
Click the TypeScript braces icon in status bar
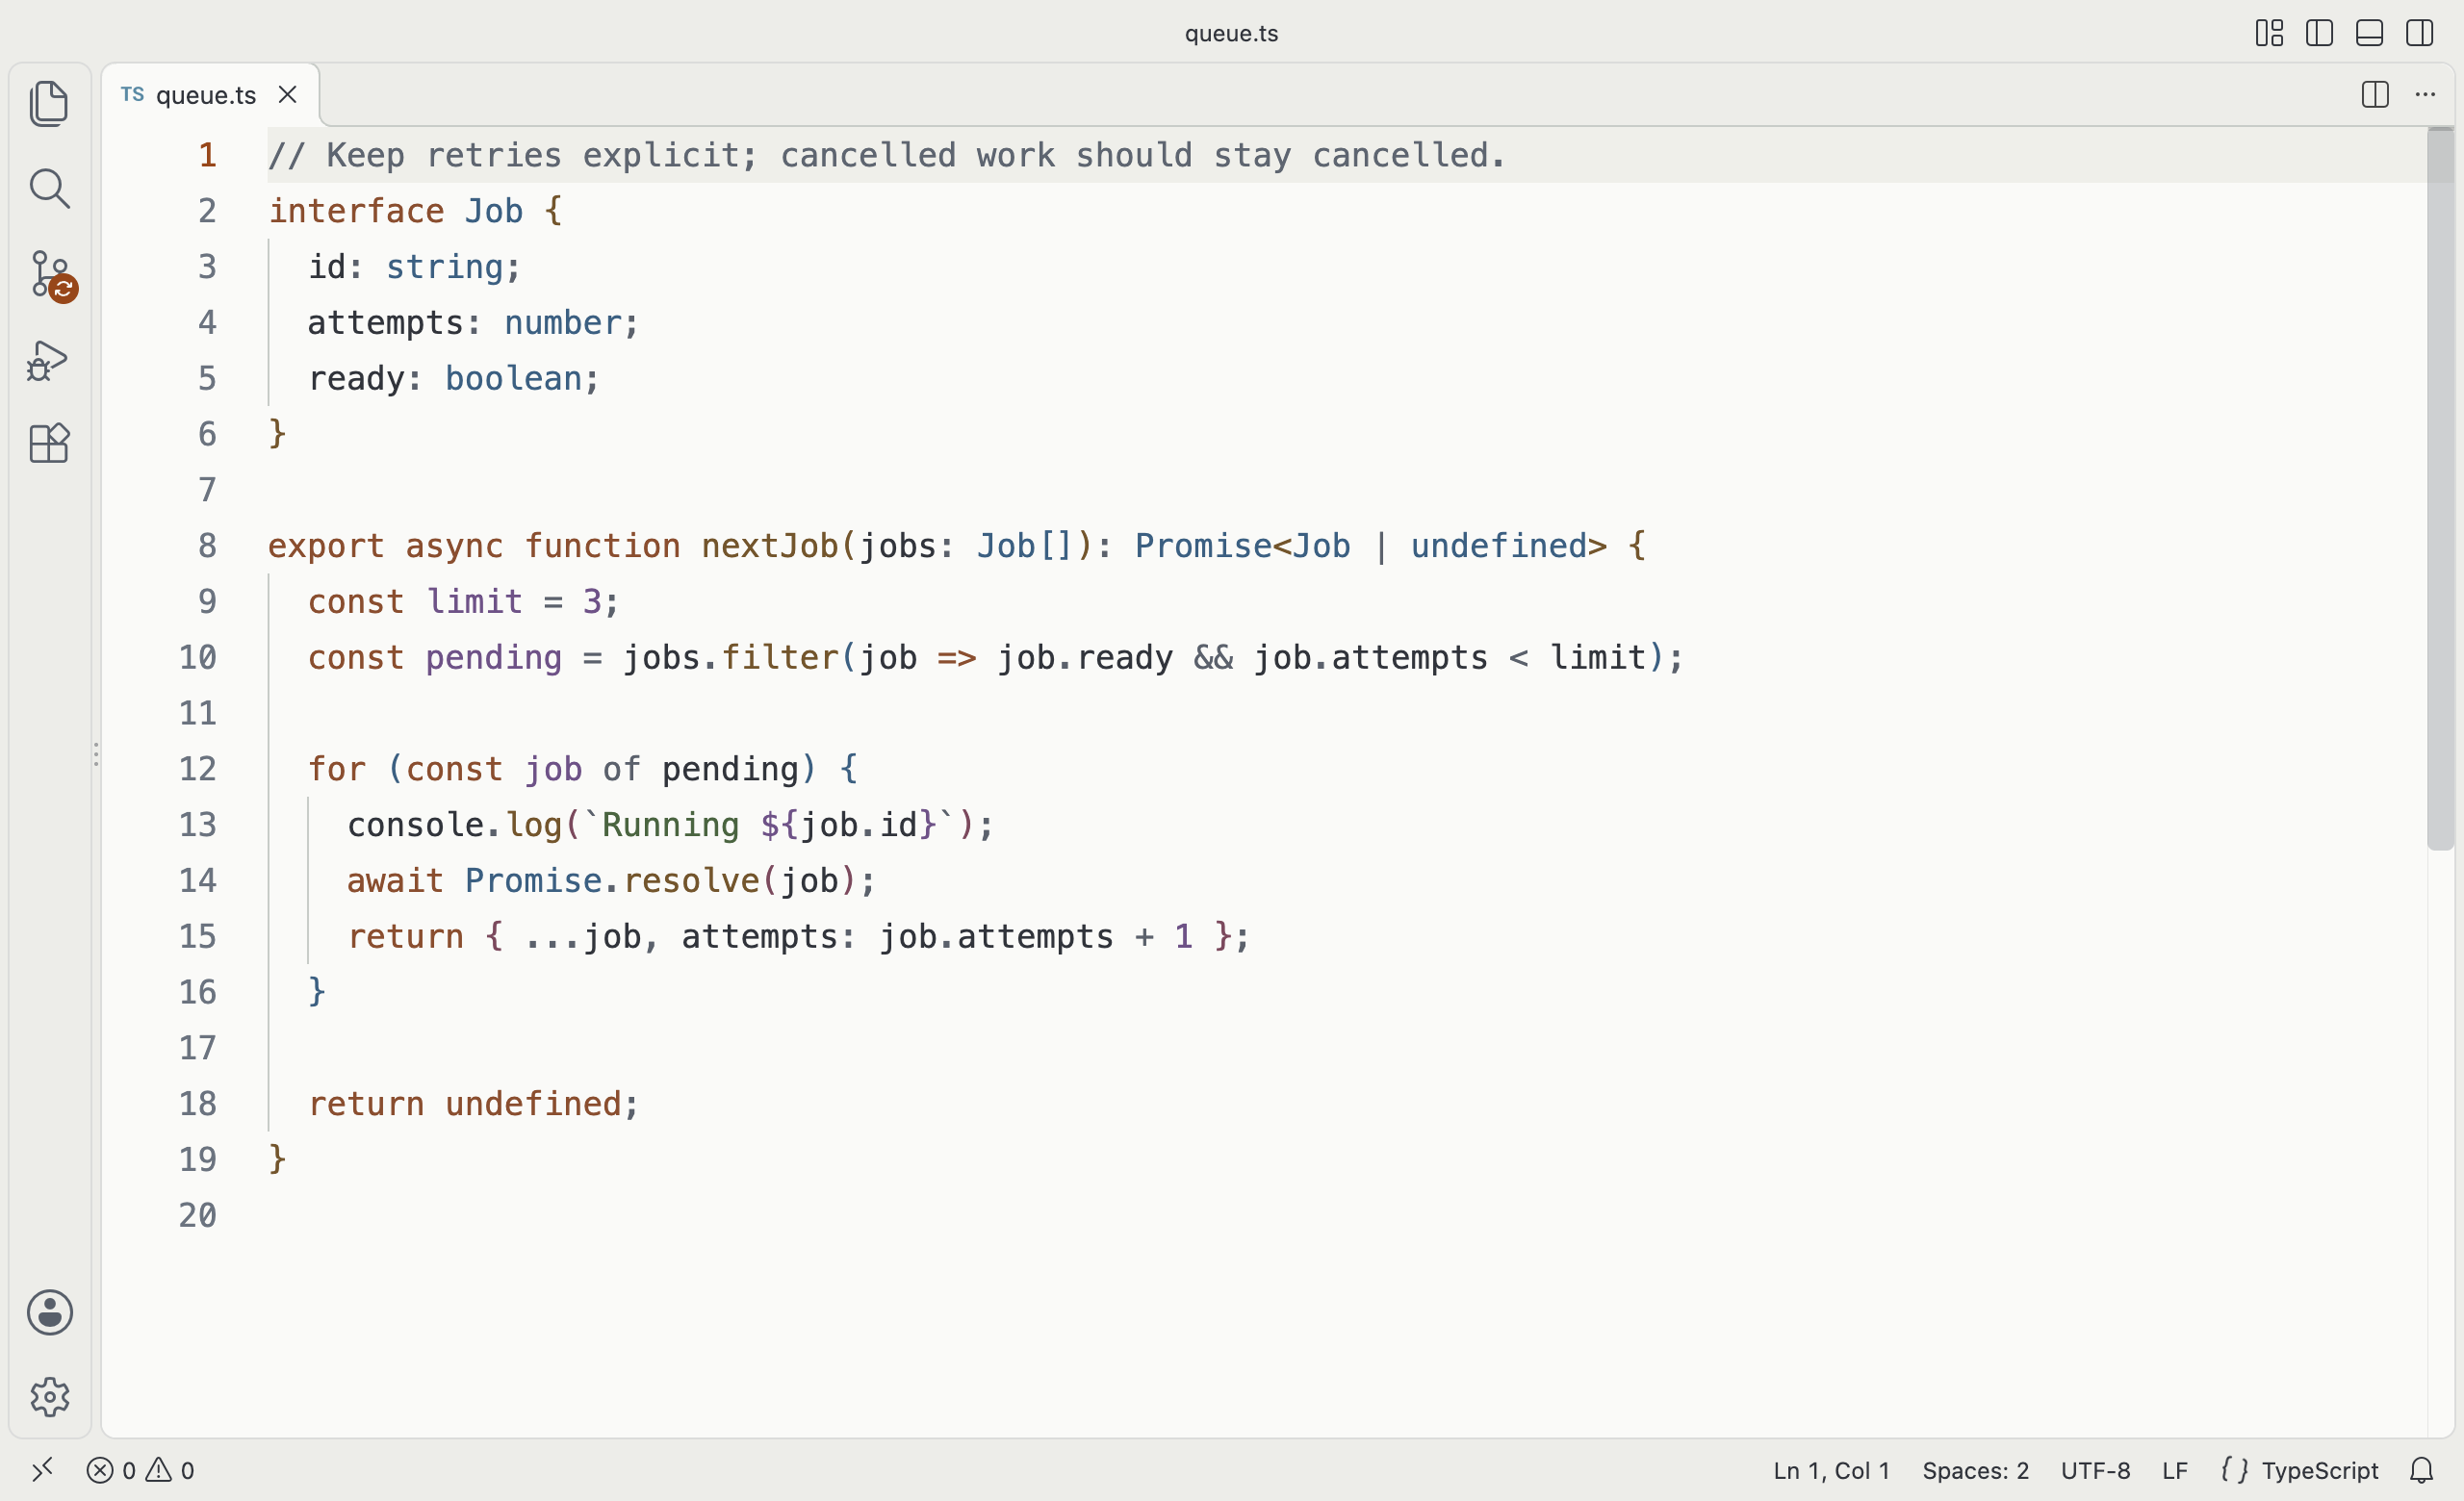(x=2234, y=1470)
